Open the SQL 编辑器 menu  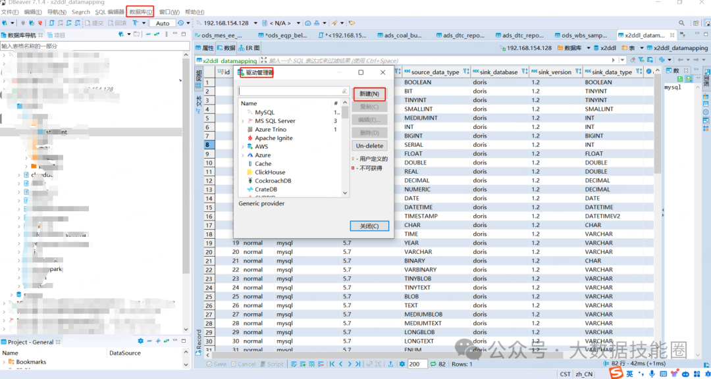click(109, 12)
